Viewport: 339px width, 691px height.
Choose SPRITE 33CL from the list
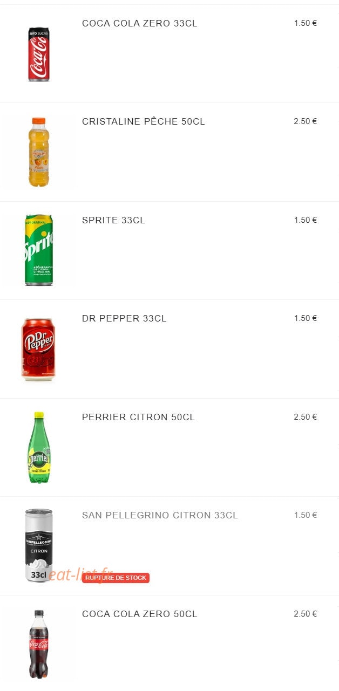(113, 220)
